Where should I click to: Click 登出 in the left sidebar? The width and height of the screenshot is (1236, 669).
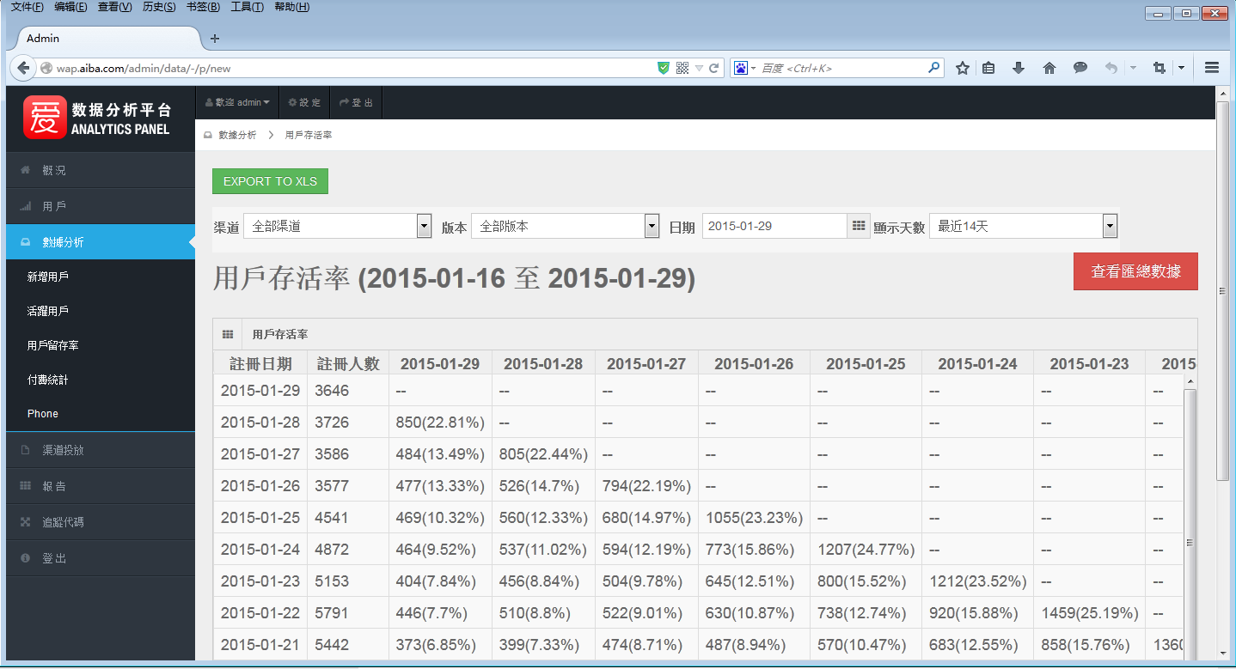coord(101,558)
